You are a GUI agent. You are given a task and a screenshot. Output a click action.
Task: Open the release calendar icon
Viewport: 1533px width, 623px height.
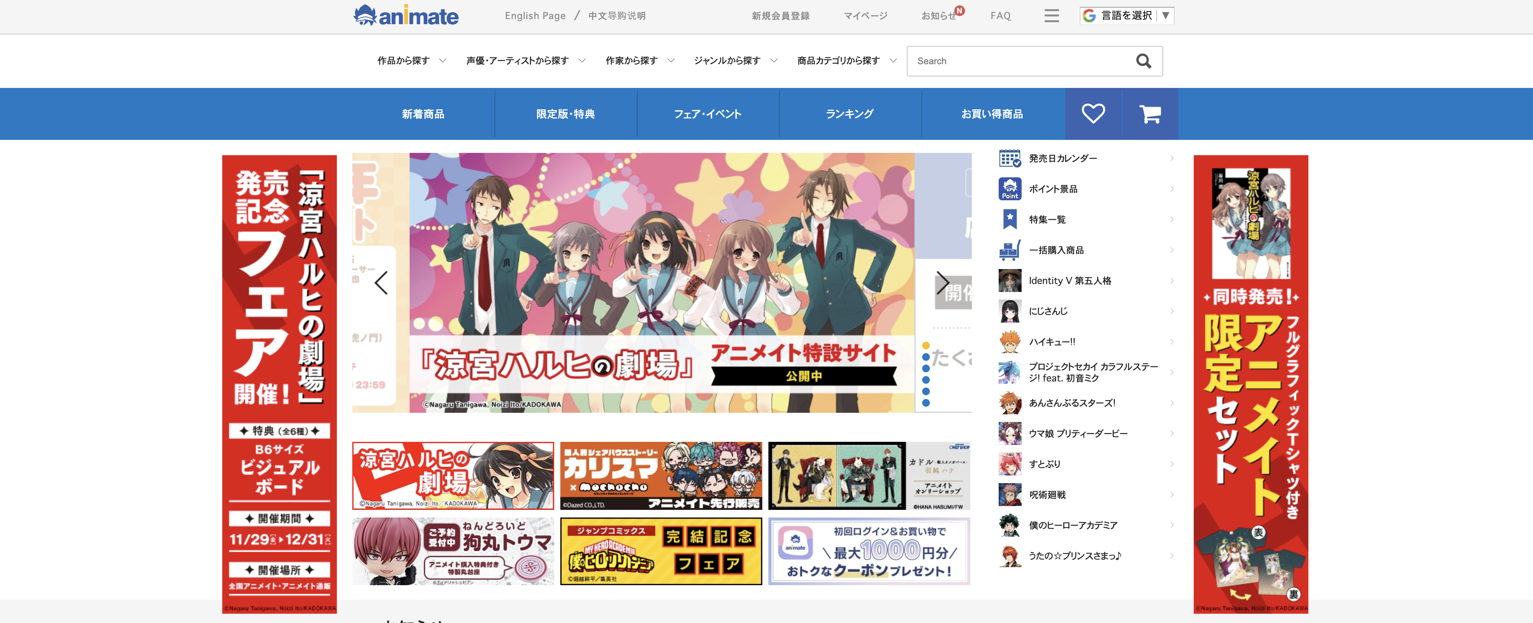pos(1010,158)
